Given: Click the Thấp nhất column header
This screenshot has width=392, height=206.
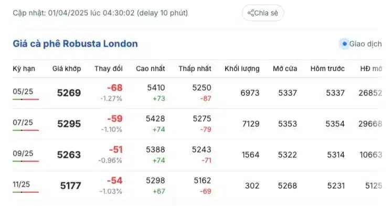Looking at the screenshot, I should point(195,69).
